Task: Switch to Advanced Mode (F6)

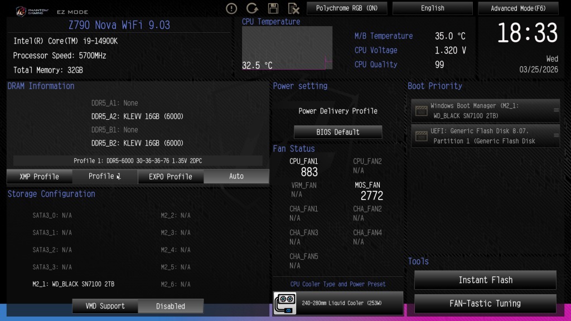Action: click(x=518, y=8)
